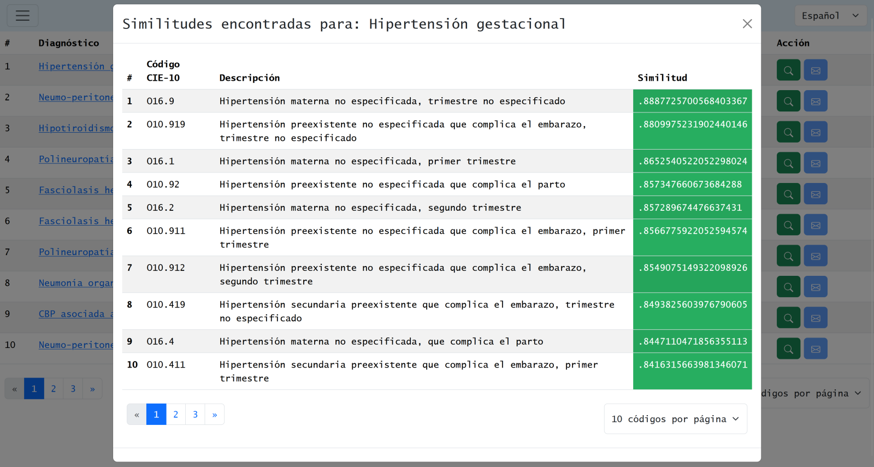This screenshot has width=874, height=467.
Task: Click the envelope icon for row 10
Action: [x=816, y=349]
